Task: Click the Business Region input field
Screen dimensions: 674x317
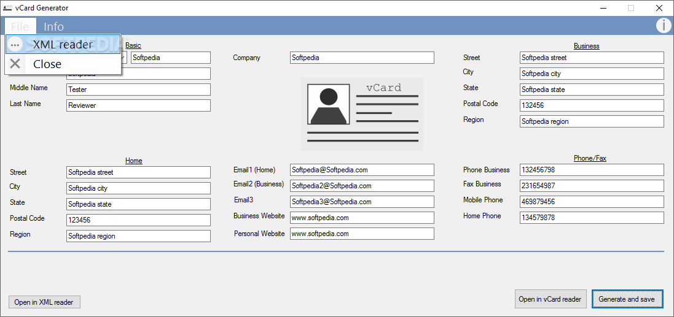Action: click(x=592, y=121)
